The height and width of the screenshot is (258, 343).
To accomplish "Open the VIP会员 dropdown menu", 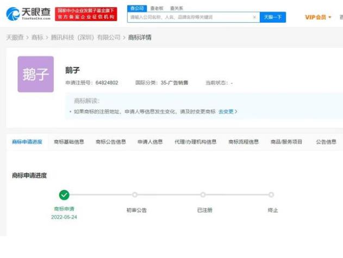I will pyautogui.click(x=318, y=17).
